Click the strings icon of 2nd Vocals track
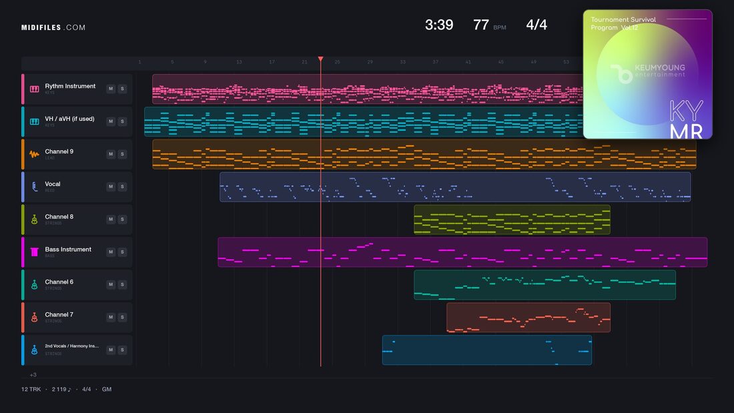This screenshot has height=413, width=734. tap(34, 350)
